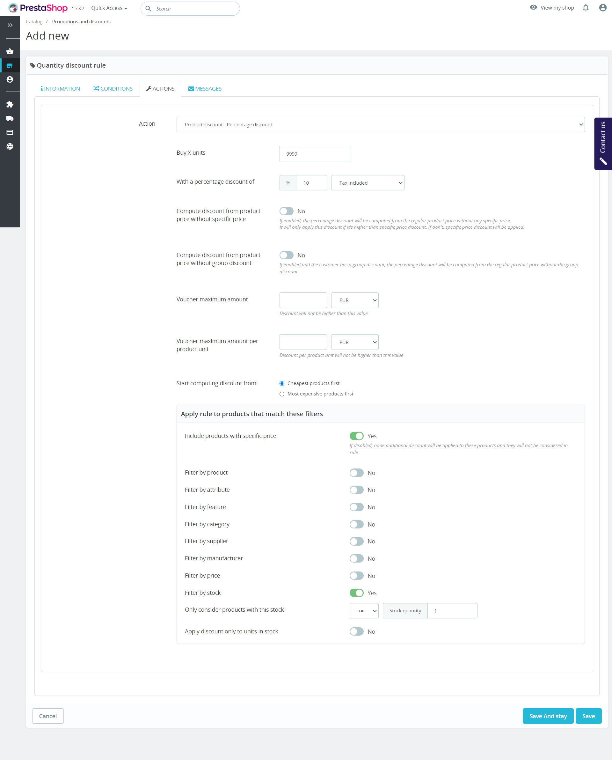Open notifications bell icon

coord(586,8)
